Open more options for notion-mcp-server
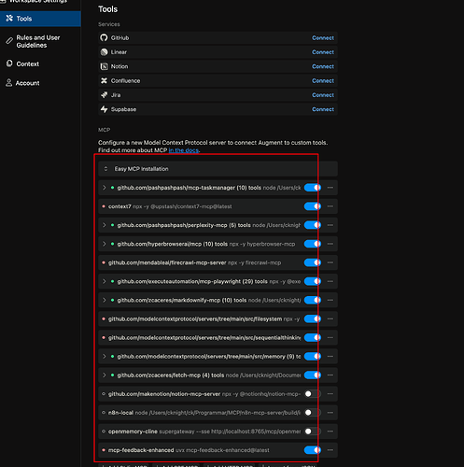This screenshot has width=464, height=467. click(x=330, y=394)
